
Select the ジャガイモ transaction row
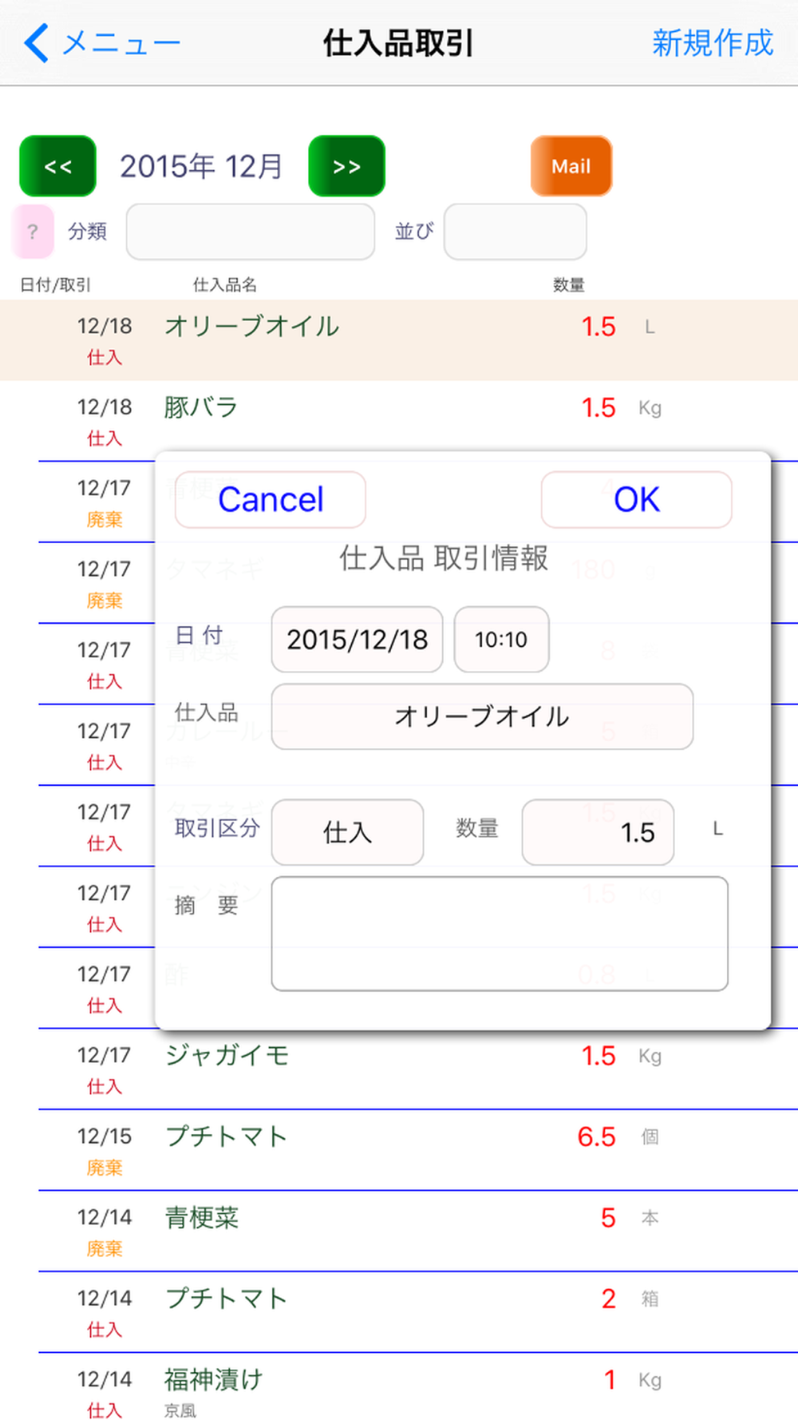[x=399, y=1069]
